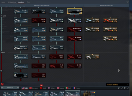Expand the F-84 vehicle group
The width and height of the screenshot is (132, 96).
coord(21,66)
